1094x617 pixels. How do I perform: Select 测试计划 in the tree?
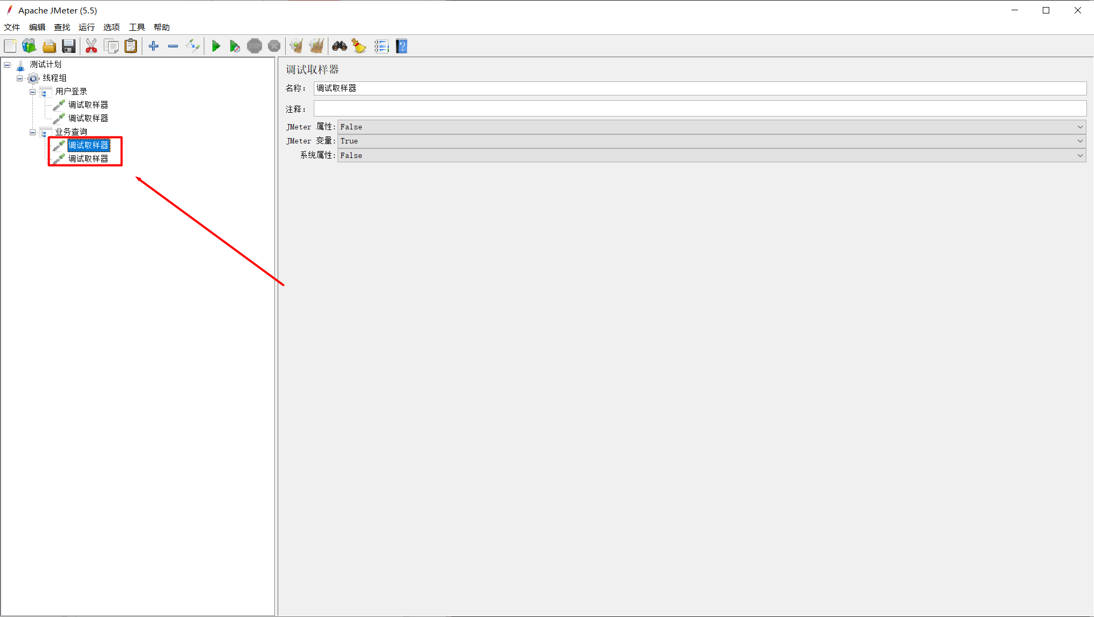pyautogui.click(x=45, y=64)
